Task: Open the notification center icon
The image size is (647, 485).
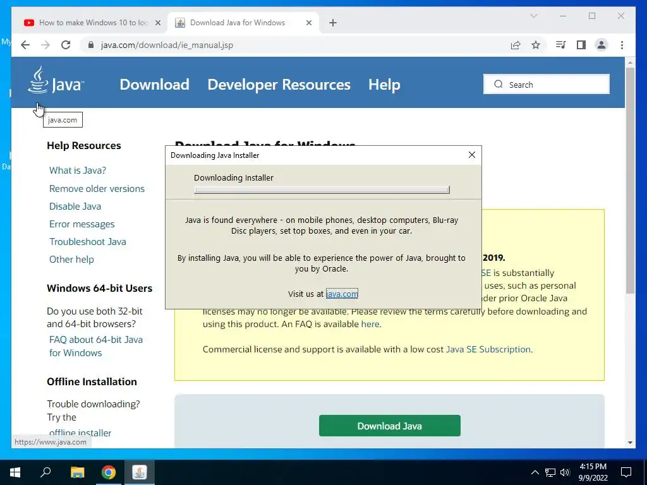Action: coord(626,472)
